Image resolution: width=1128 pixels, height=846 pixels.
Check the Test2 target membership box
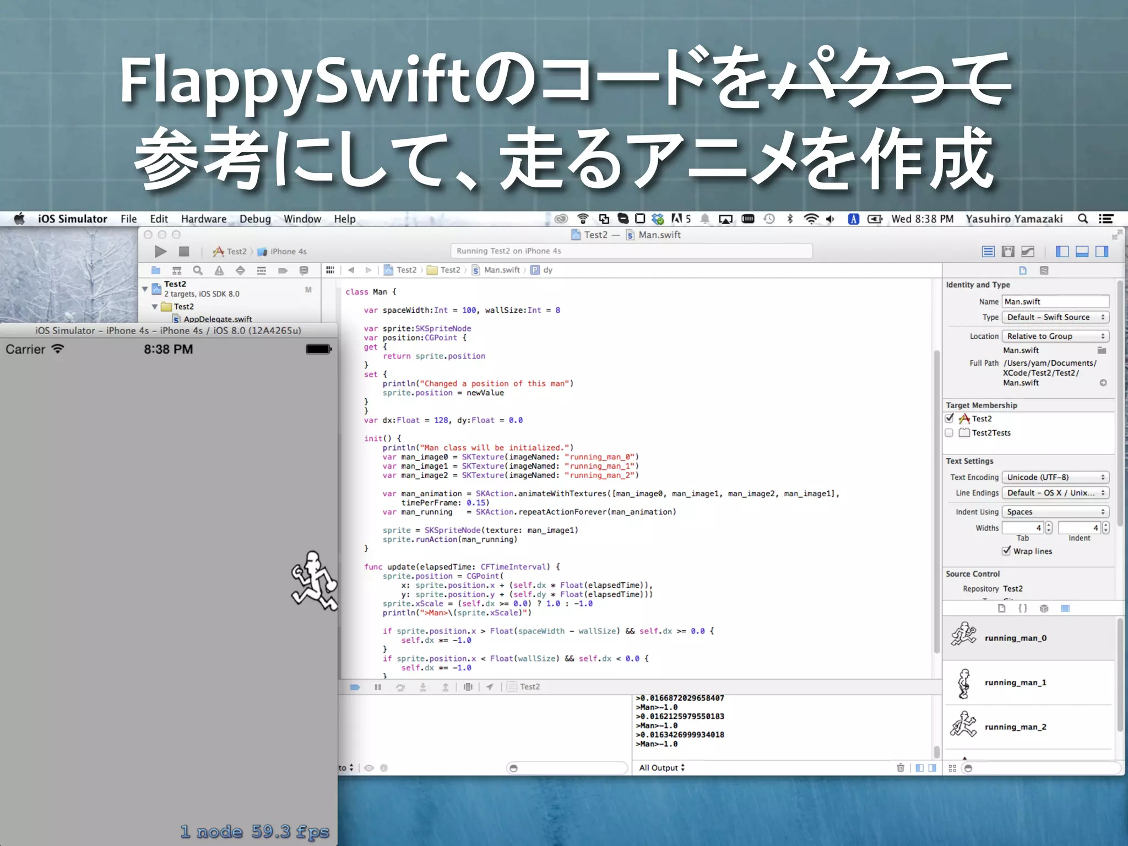[x=949, y=419]
